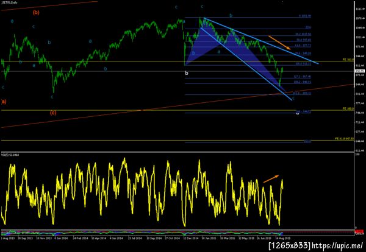Click the FE 161.8 level label
Viewport: 366px width, 252px height.
(x=348, y=60)
